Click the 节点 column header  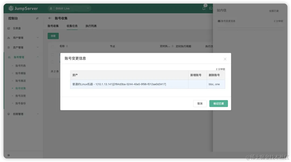pyautogui.click(x=112, y=46)
